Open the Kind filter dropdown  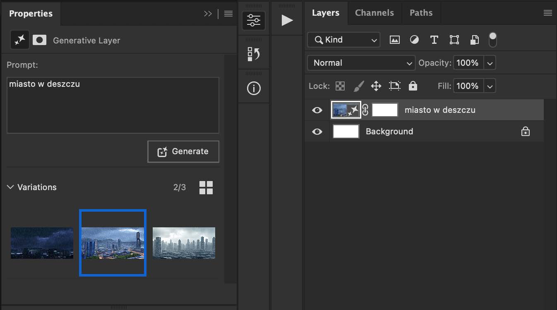[343, 40]
